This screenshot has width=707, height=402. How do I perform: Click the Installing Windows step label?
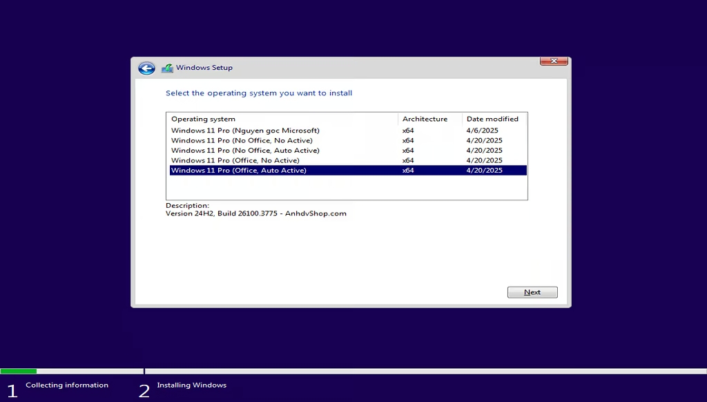[x=192, y=385]
